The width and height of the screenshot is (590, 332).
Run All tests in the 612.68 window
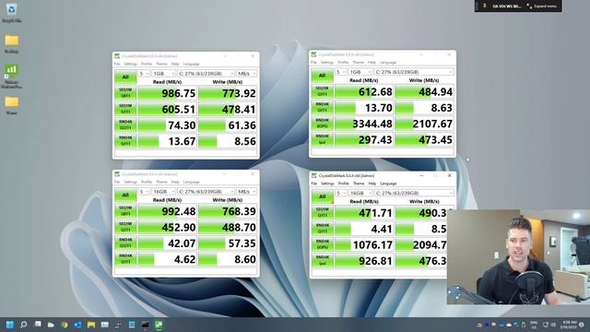(x=322, y=76)
